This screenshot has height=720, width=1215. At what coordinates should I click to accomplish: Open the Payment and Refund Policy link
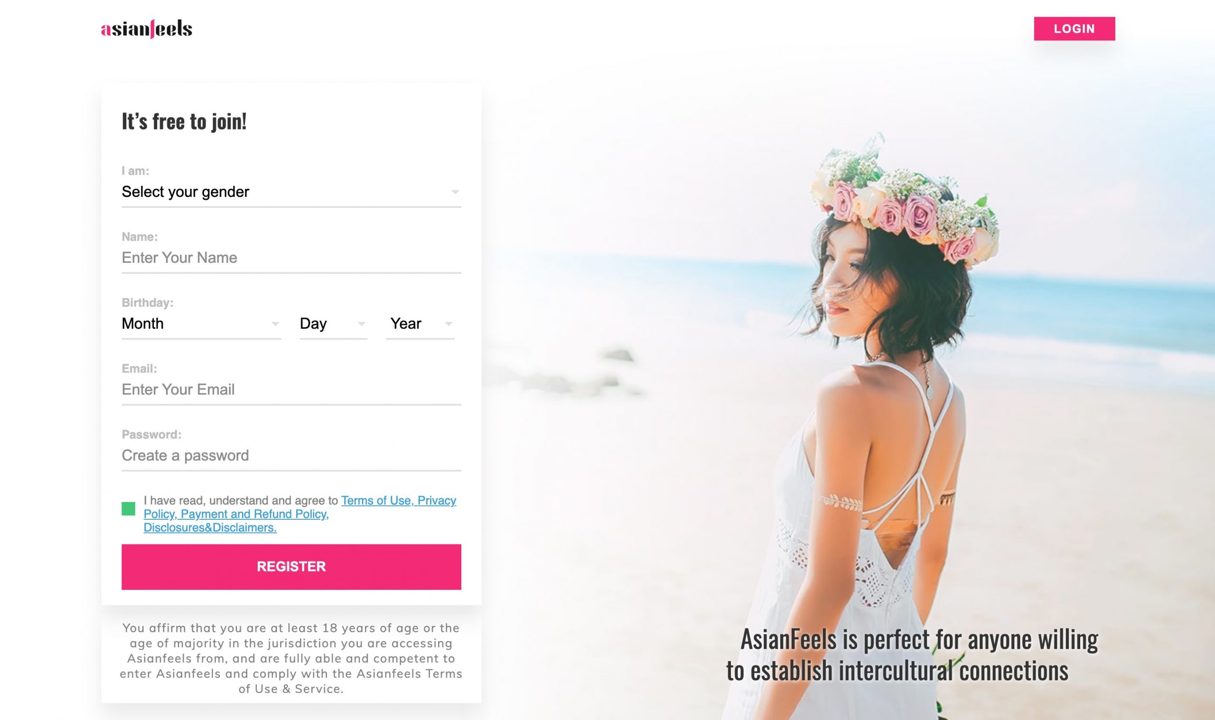(x=255, y=514)
